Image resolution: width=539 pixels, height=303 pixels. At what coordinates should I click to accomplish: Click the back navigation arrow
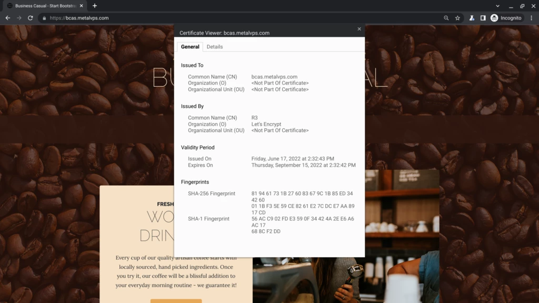7,17
